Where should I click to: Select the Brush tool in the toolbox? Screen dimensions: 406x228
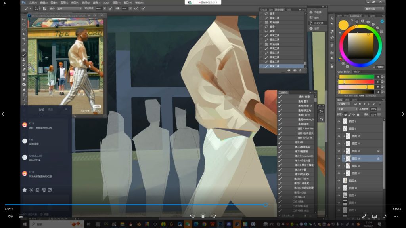[x=24, y=55]
